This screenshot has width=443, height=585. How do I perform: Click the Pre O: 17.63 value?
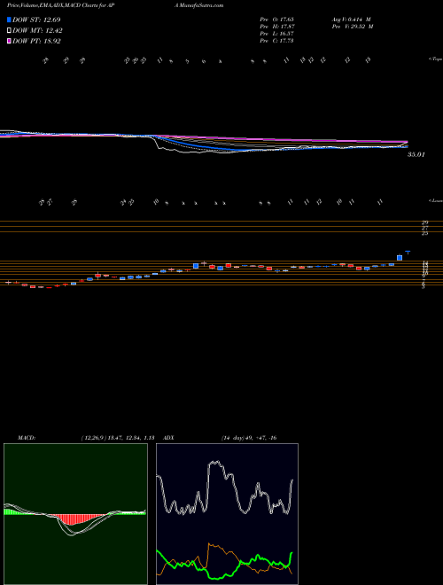[x=276, y=19]
